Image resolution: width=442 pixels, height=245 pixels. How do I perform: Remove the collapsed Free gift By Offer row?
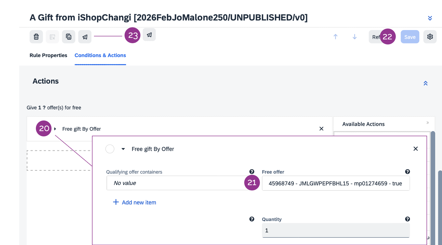[x=321, y=129]
